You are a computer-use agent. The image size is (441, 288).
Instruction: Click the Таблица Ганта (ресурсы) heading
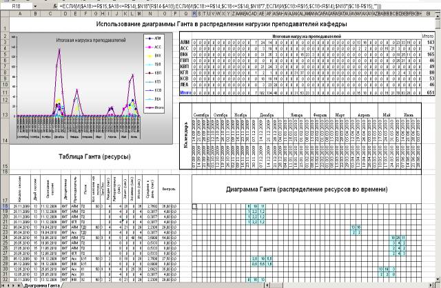pos(94,156)
